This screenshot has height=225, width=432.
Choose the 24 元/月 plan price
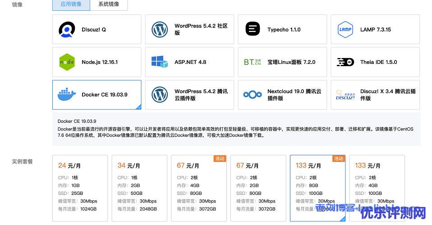(x=69, y=166)
